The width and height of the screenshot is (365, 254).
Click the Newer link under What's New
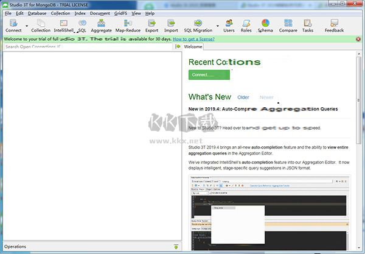[x=266, y=97]
